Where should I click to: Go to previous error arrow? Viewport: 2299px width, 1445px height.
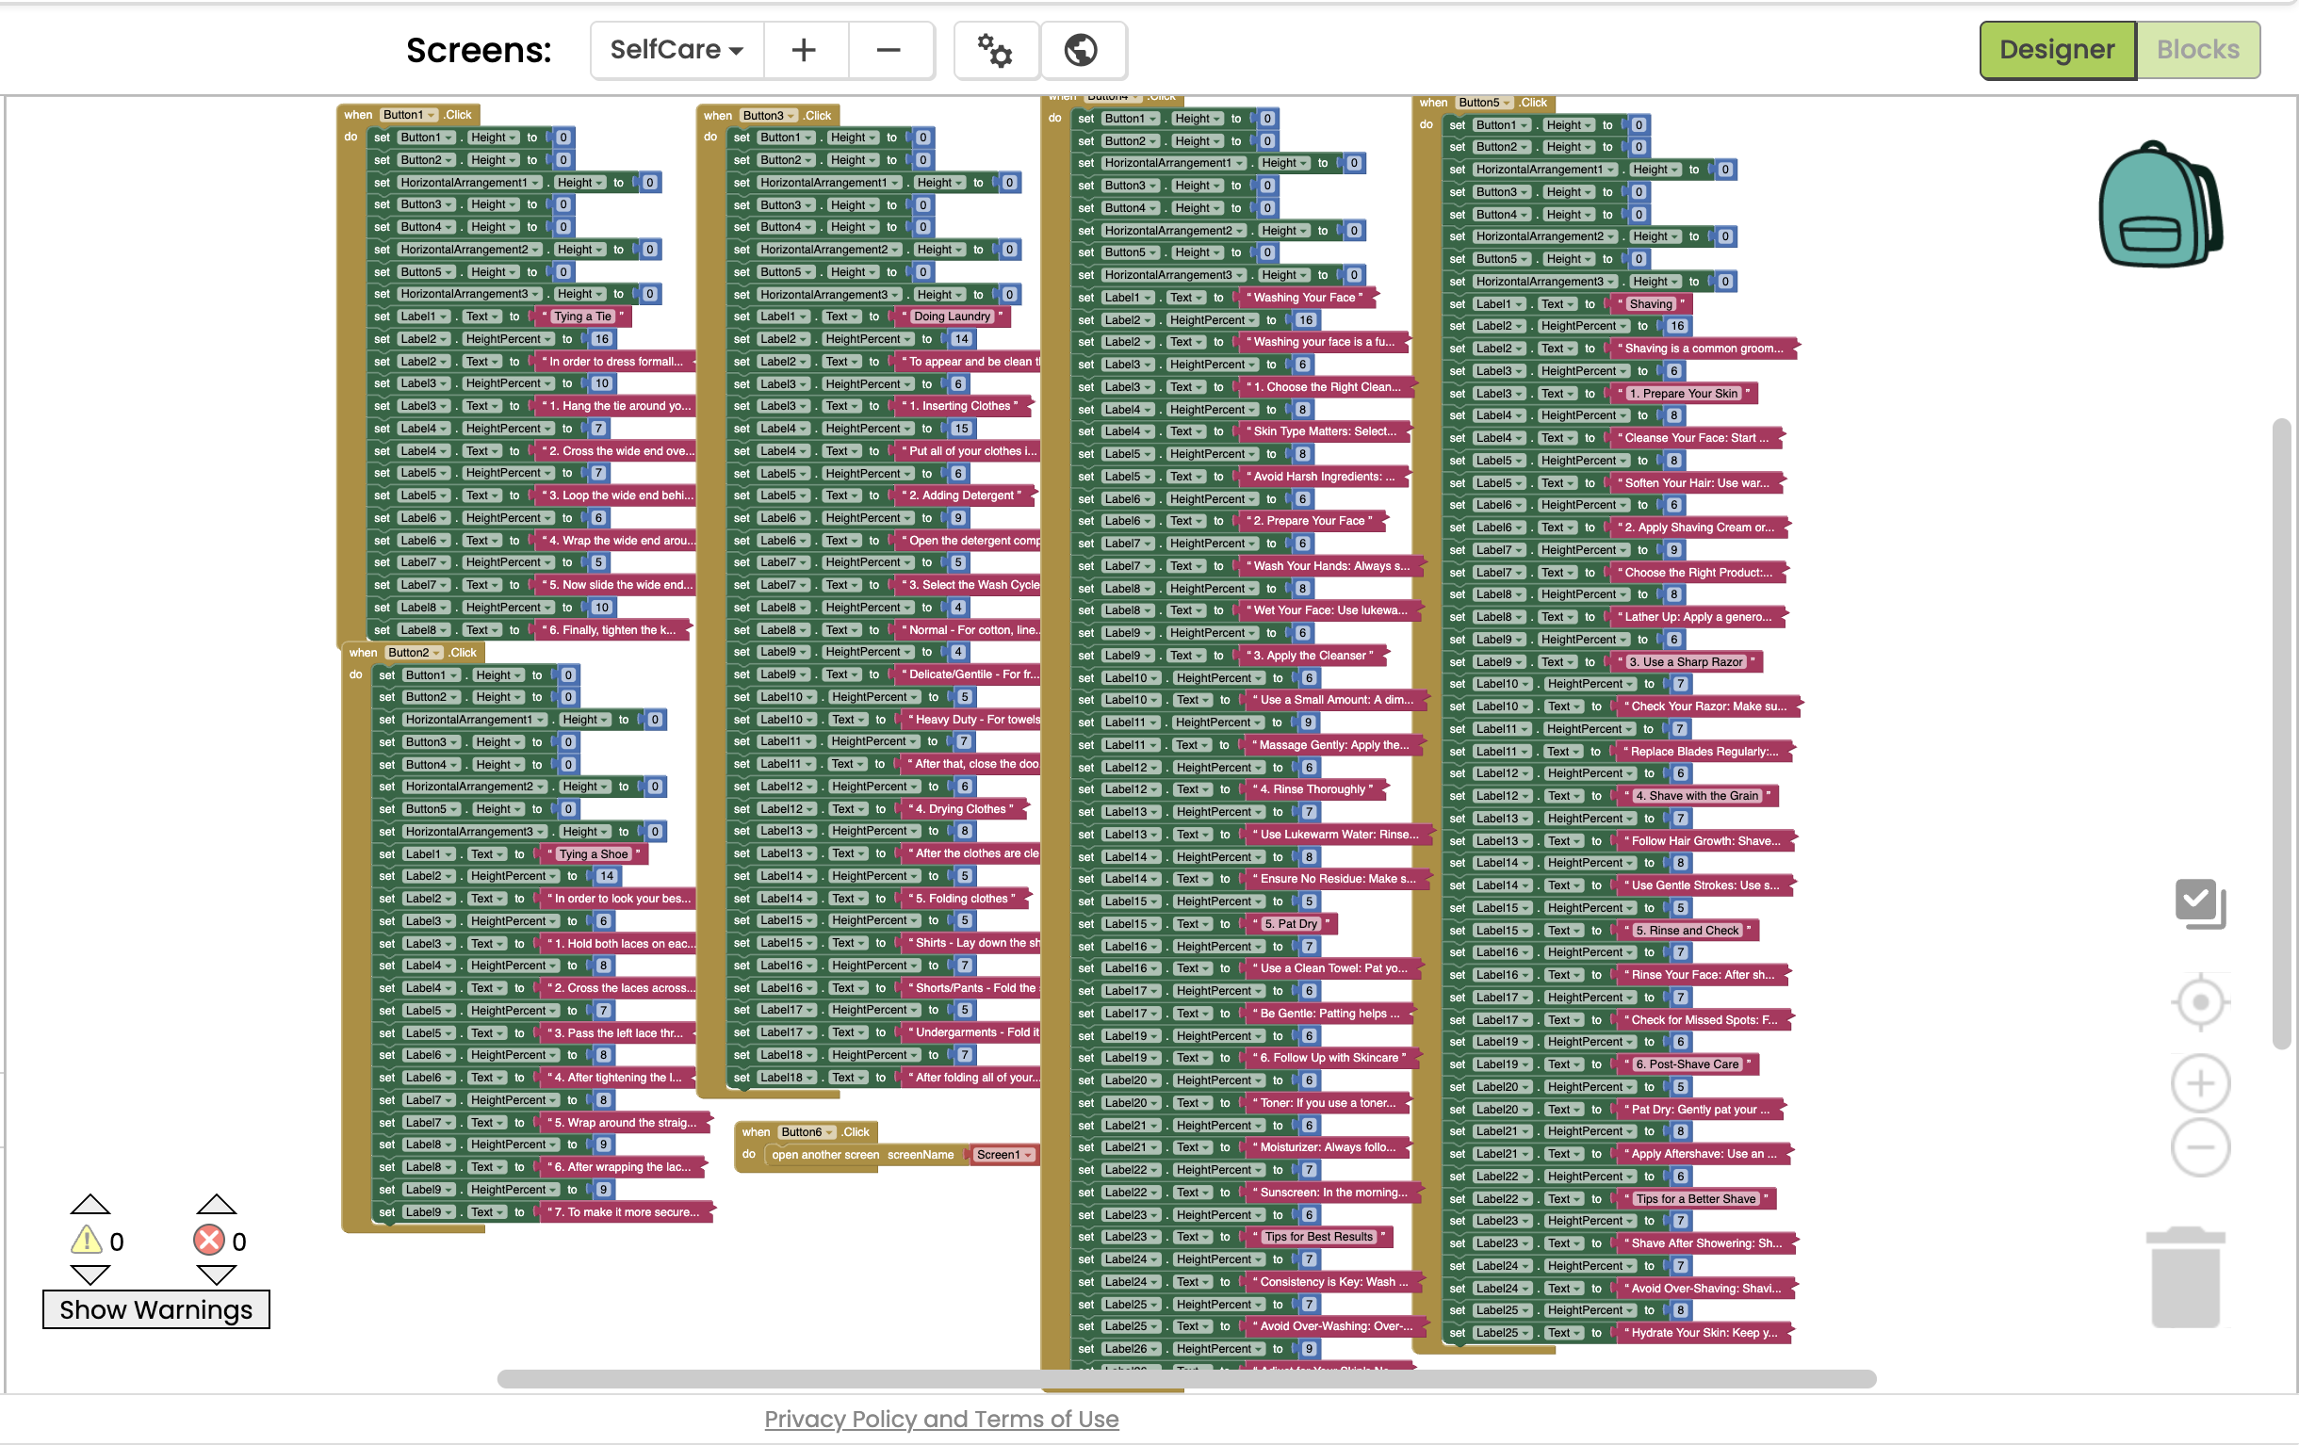pos(216,1205)
